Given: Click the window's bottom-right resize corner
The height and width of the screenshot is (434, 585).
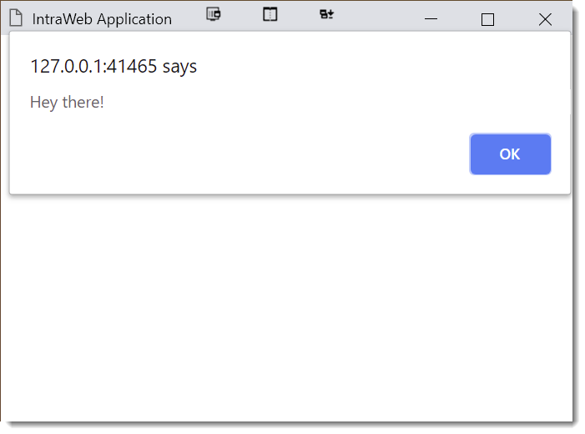Looking at the screenshot, I should point(572,420).
